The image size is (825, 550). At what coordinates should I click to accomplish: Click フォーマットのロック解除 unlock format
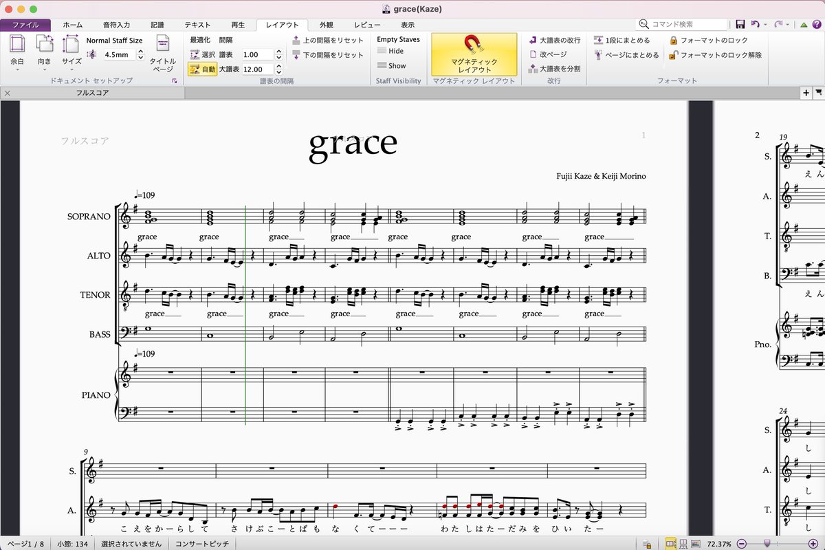coord(716,54)
